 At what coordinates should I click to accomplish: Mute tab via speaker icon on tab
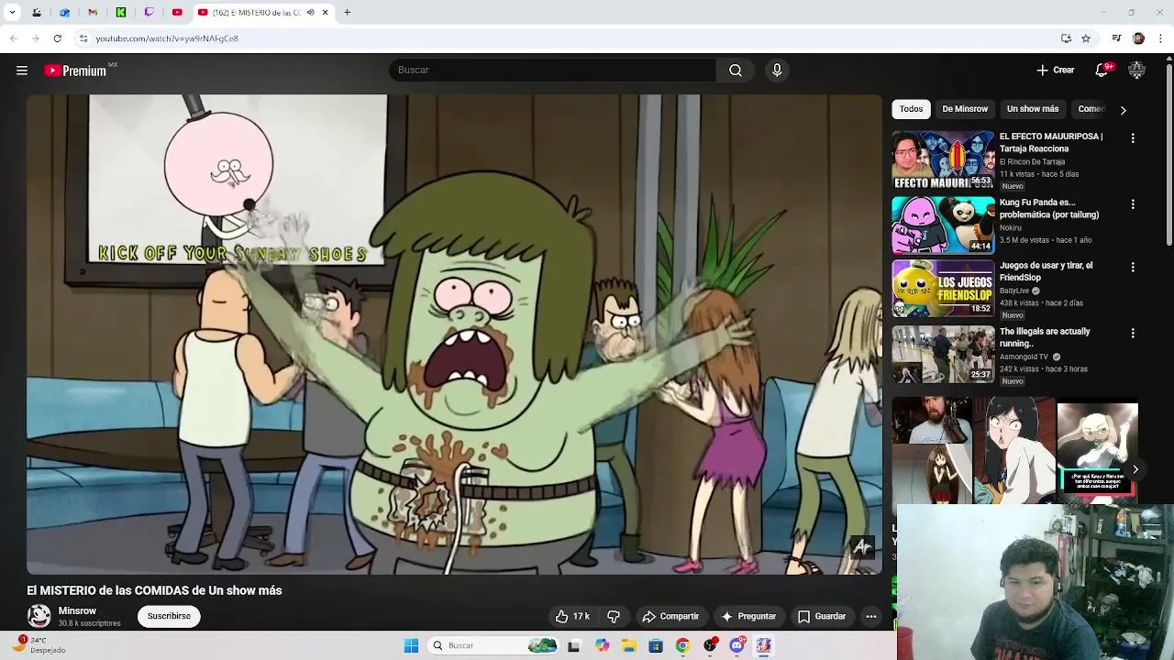tap(310, 13)
